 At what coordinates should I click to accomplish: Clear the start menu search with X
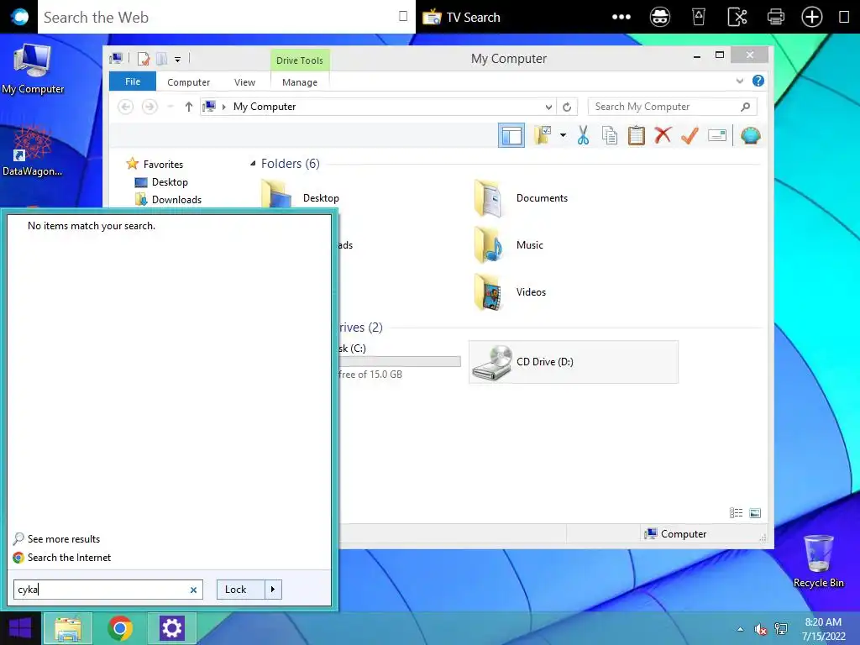(193, 590)
